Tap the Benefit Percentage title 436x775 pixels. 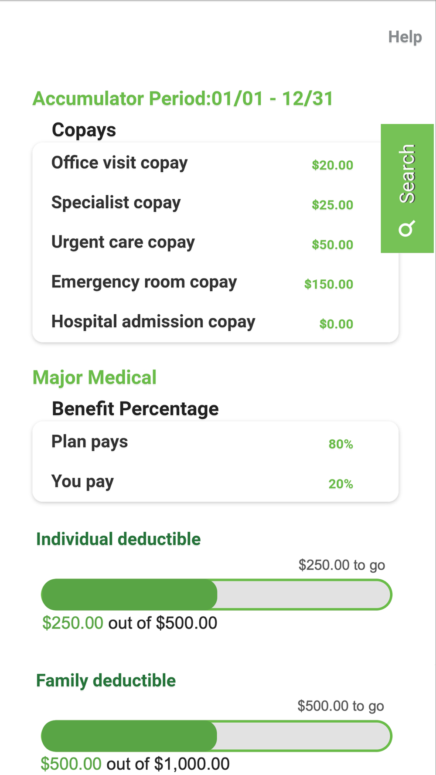135,409
